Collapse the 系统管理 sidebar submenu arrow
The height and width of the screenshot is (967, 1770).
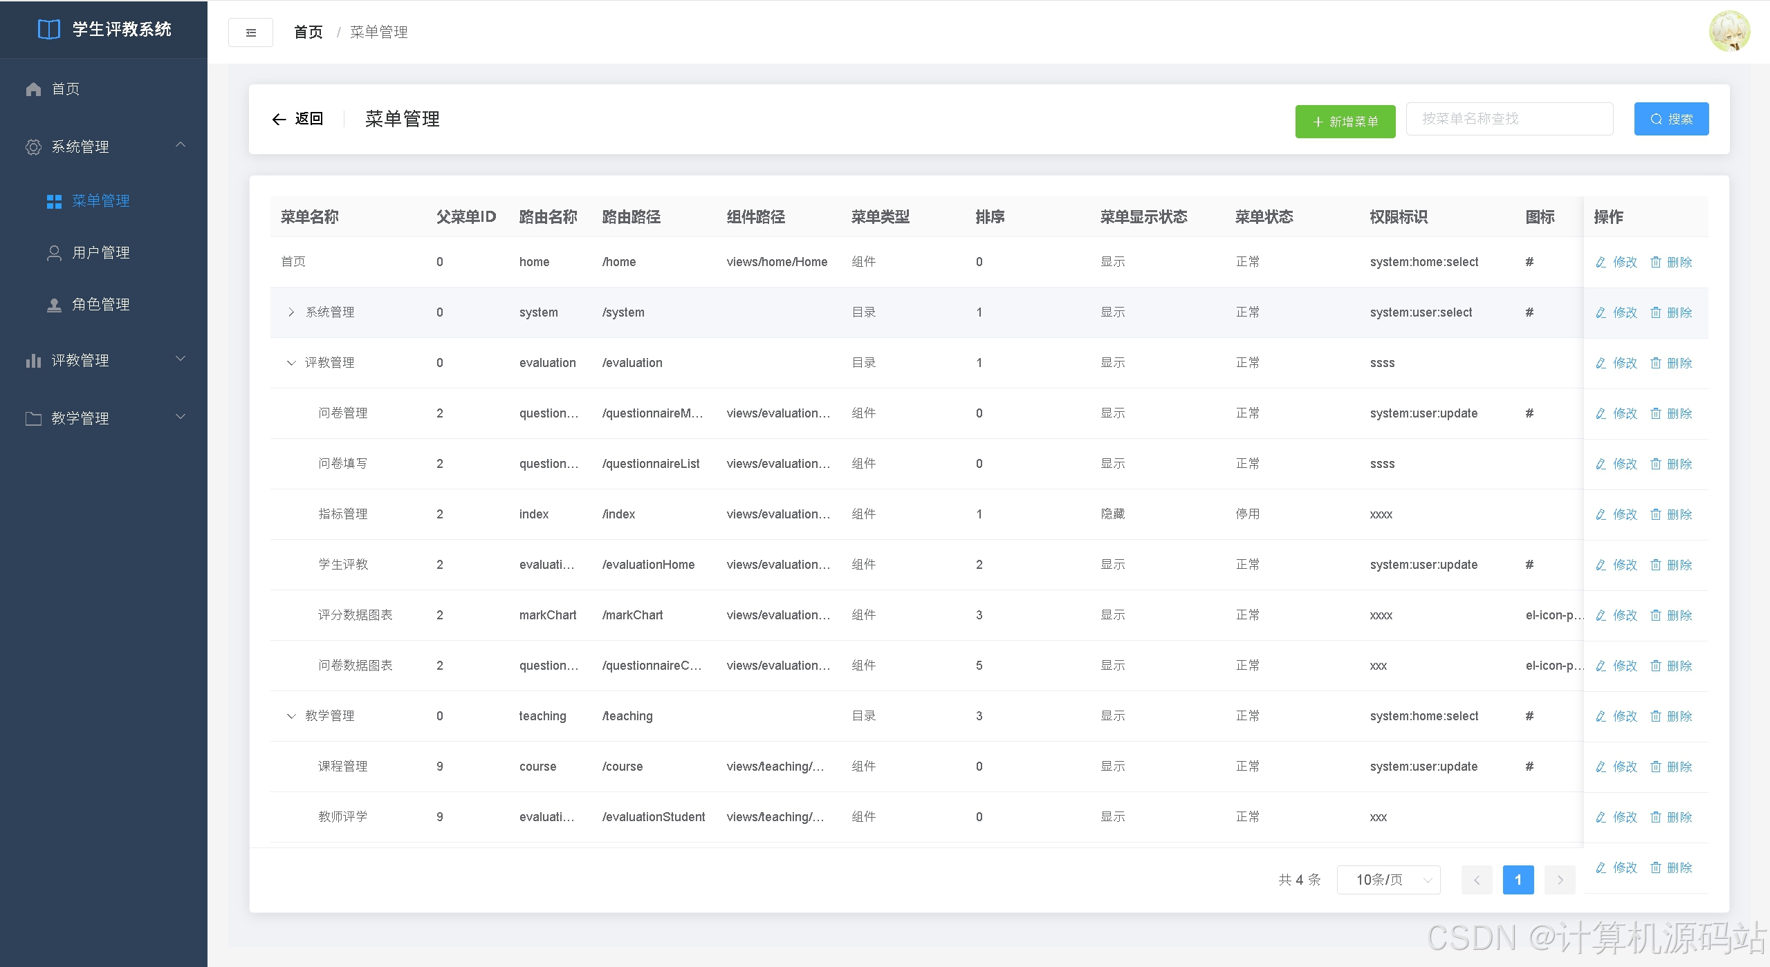coord(181,145)
